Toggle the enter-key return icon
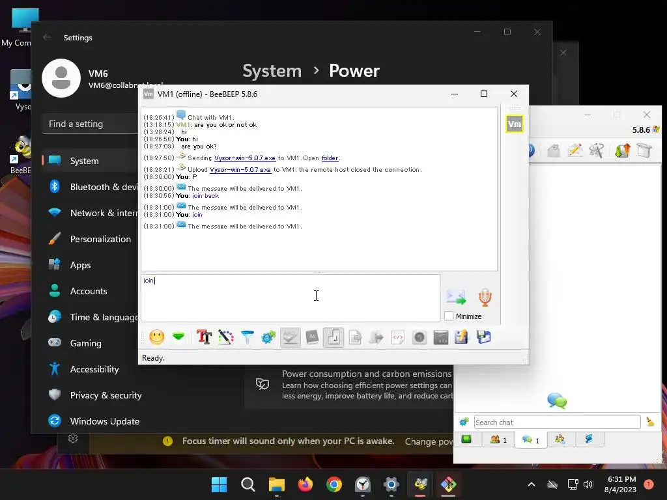Screen dimensions: 667x500 [x=333, y=337]
